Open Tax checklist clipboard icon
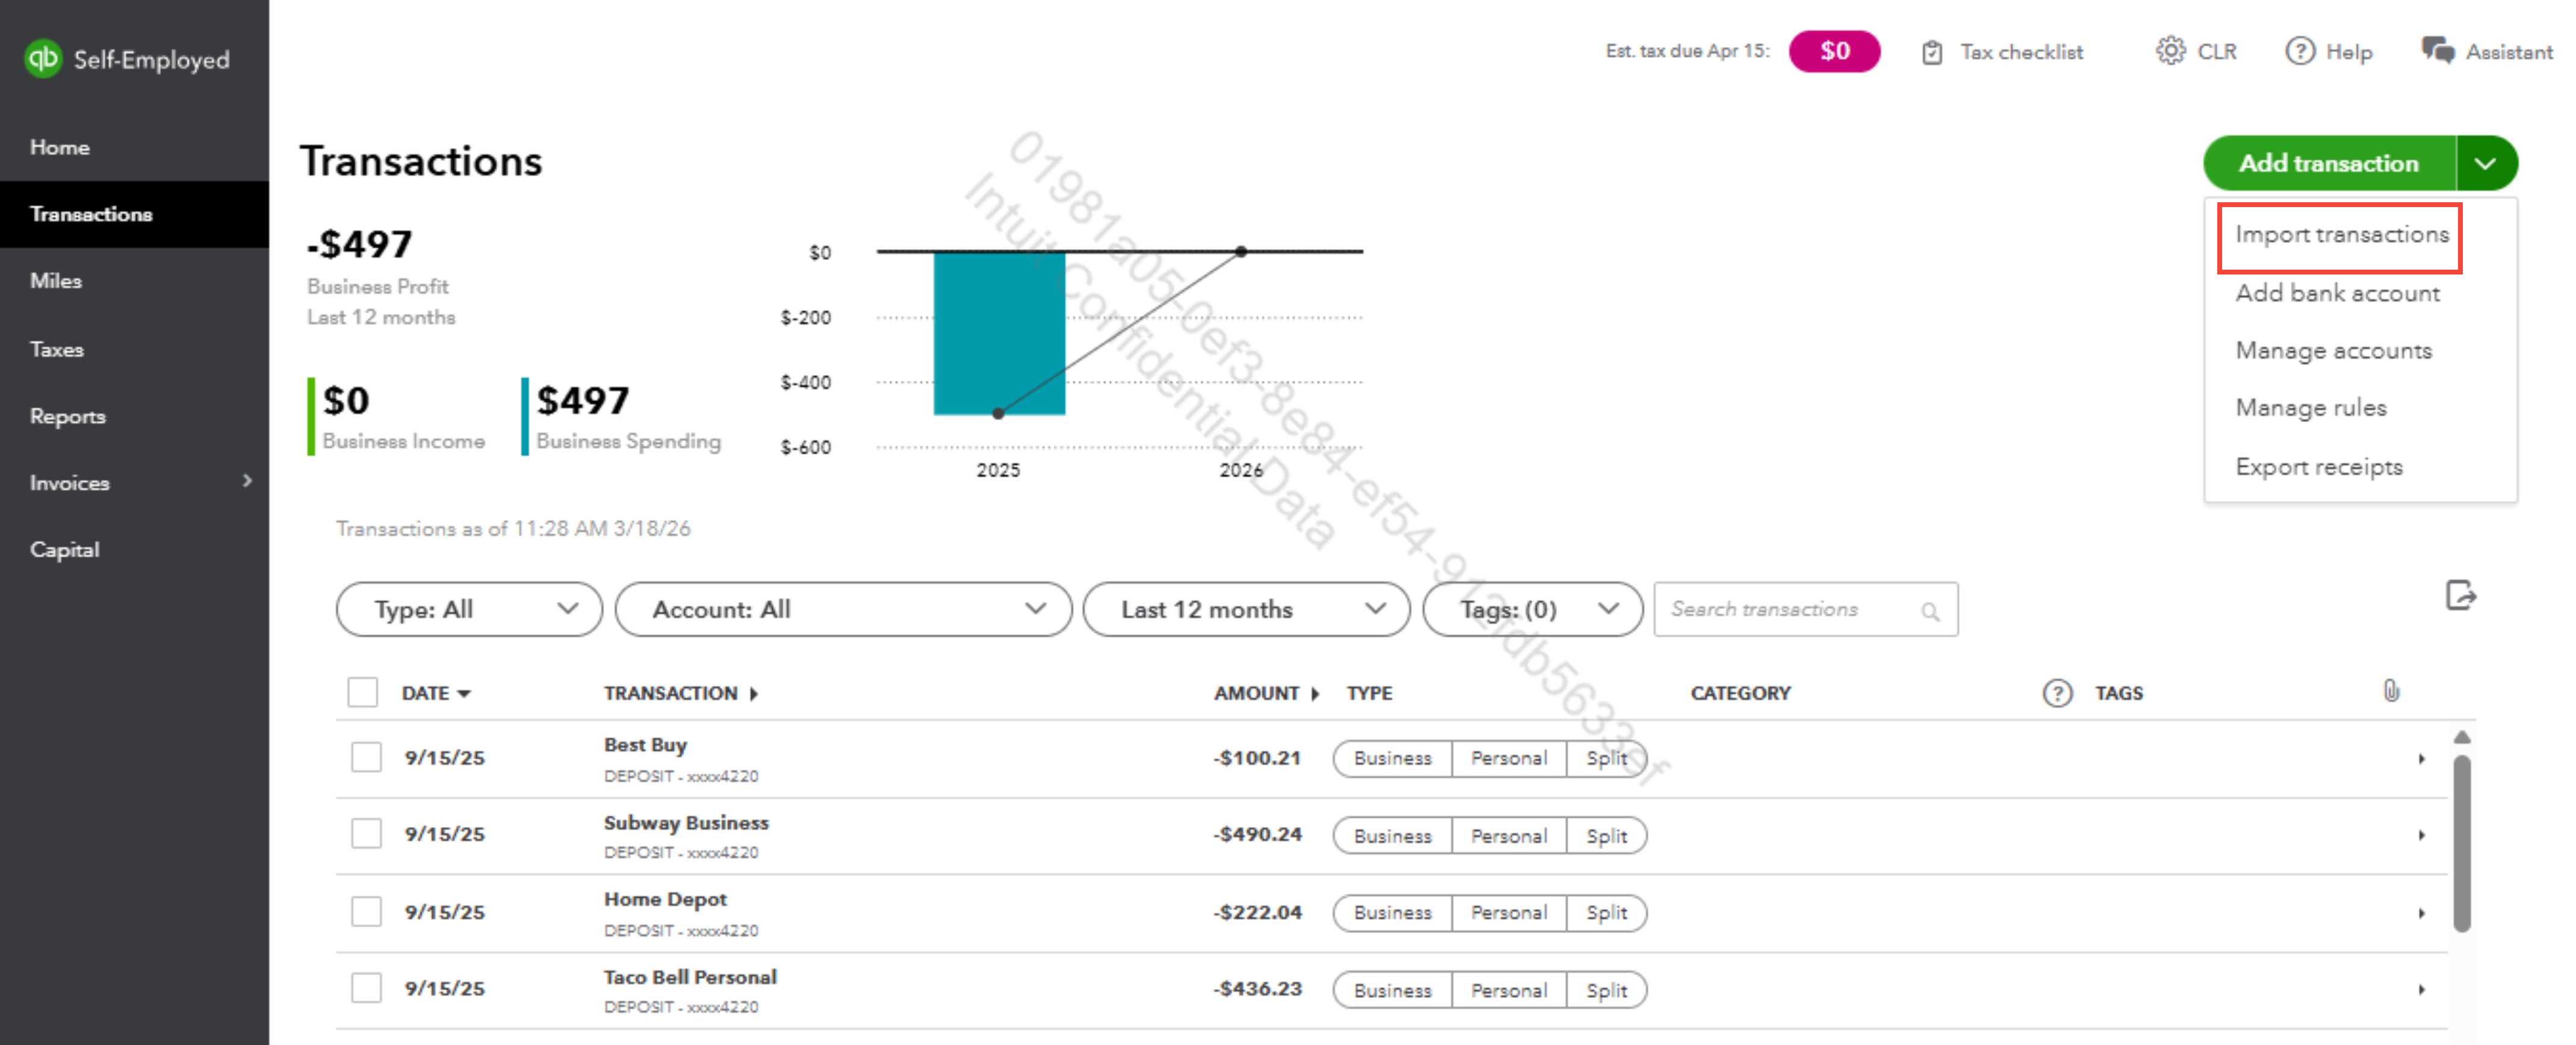 pyautogui.click(x=1932, y=52)
